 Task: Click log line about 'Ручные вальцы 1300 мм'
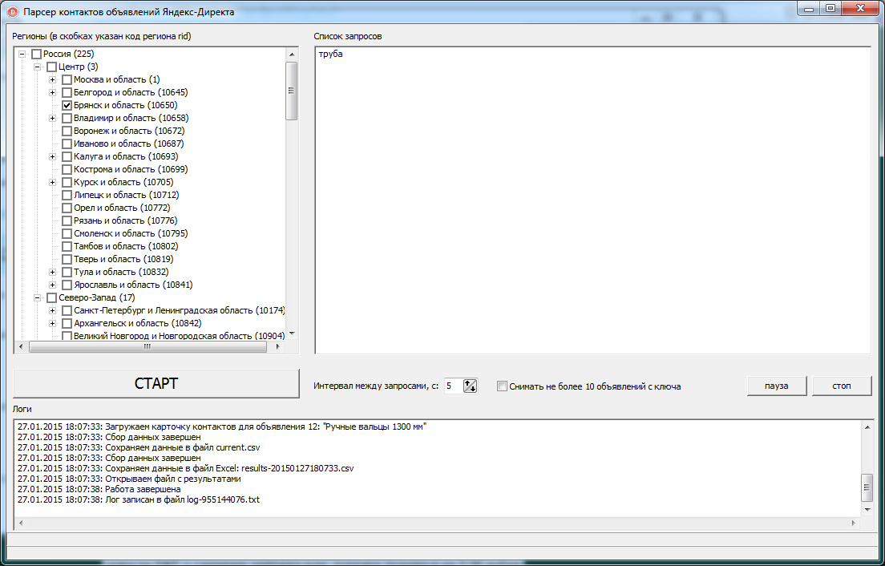point(222,427)
